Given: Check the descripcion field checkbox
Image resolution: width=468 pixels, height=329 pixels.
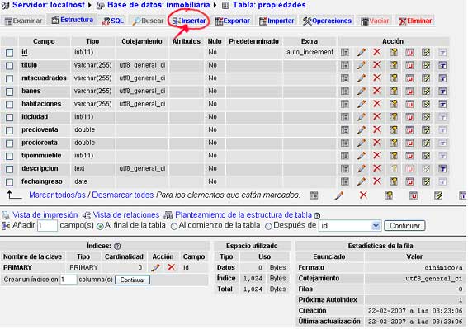Looking at the screenshot, I should click(10, 169).
